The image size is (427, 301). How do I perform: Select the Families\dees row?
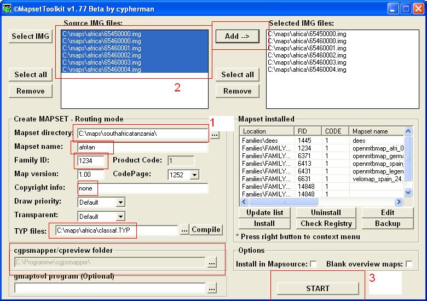[x=322, y=141]
